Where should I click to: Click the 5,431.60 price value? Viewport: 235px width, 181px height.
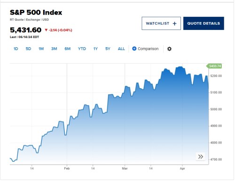tap(26, 30)
